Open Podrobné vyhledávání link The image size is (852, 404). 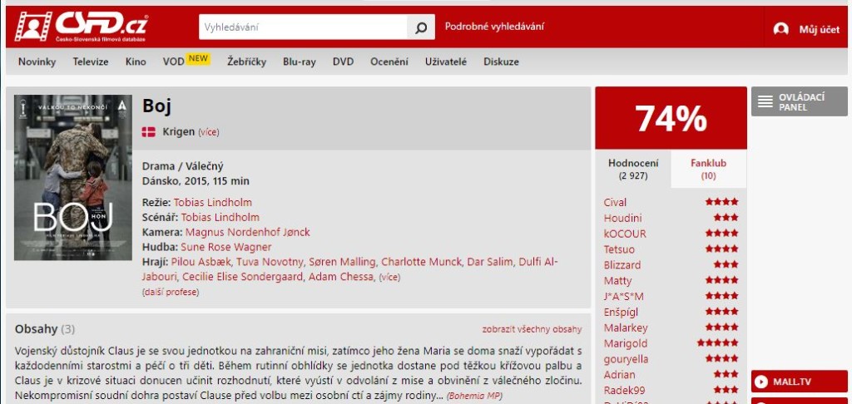pos(494,27)
